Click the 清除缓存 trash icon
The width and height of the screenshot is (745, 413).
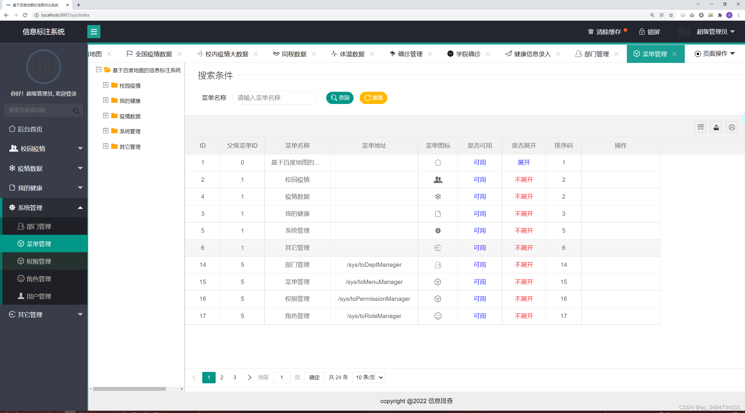click(x=591, y=31)
